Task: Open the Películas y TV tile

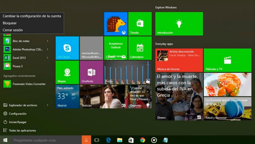Action: click(228, 60)
